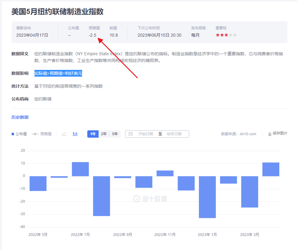Click the fourth gray star in the importance rating
297x250 pixels.
click(x=230, y=35)
